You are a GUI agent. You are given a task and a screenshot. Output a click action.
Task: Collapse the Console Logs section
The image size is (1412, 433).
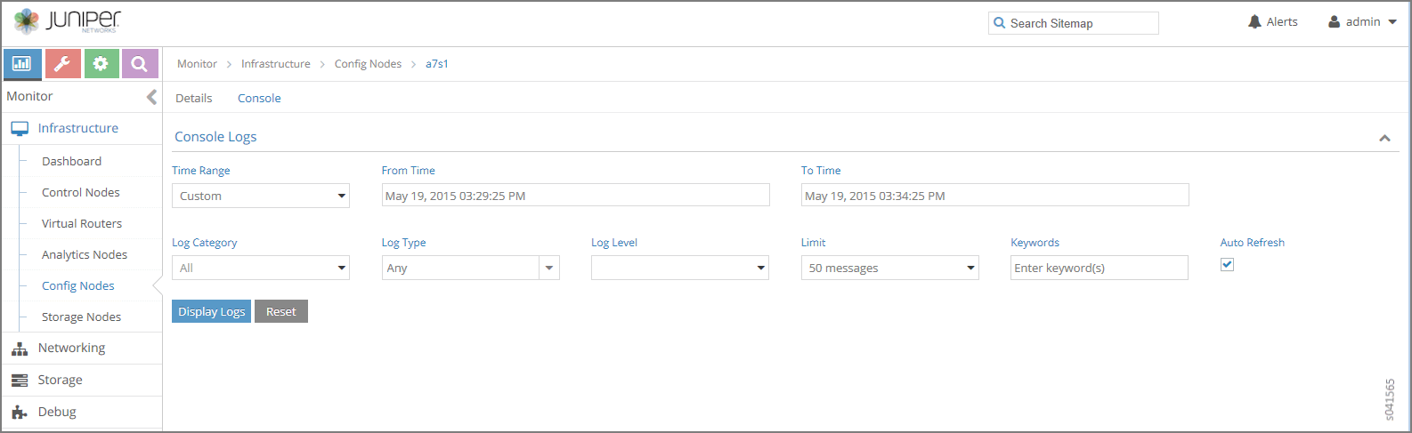point(1384,138)
